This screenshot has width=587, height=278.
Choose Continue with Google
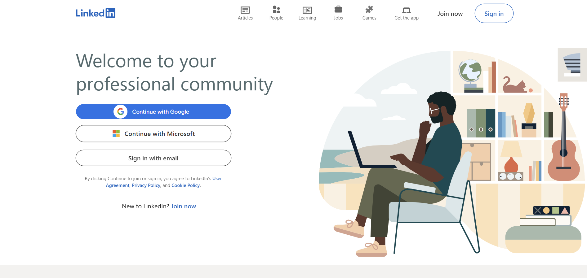(x=161, y=112)
